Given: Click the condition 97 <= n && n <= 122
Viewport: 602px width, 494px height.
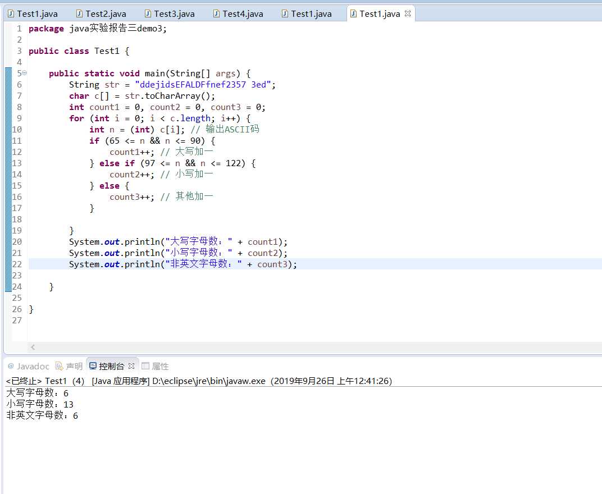Looking at the screenshot, I should click(x=193, y=163).
